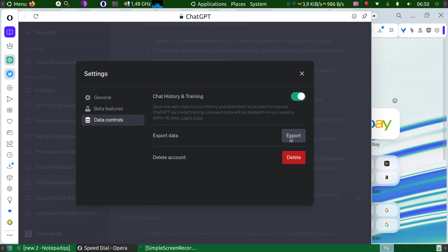
Task: Toggle Chat History & Training switch
Action: pos(298,96)
